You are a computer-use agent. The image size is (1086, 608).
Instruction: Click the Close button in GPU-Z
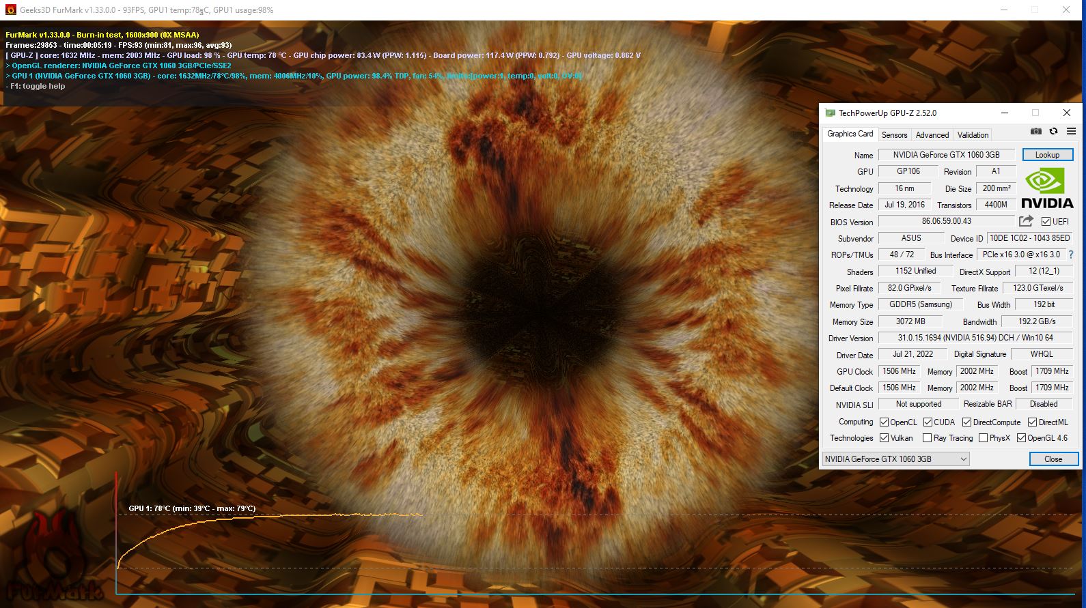[x=1053, y=459]
